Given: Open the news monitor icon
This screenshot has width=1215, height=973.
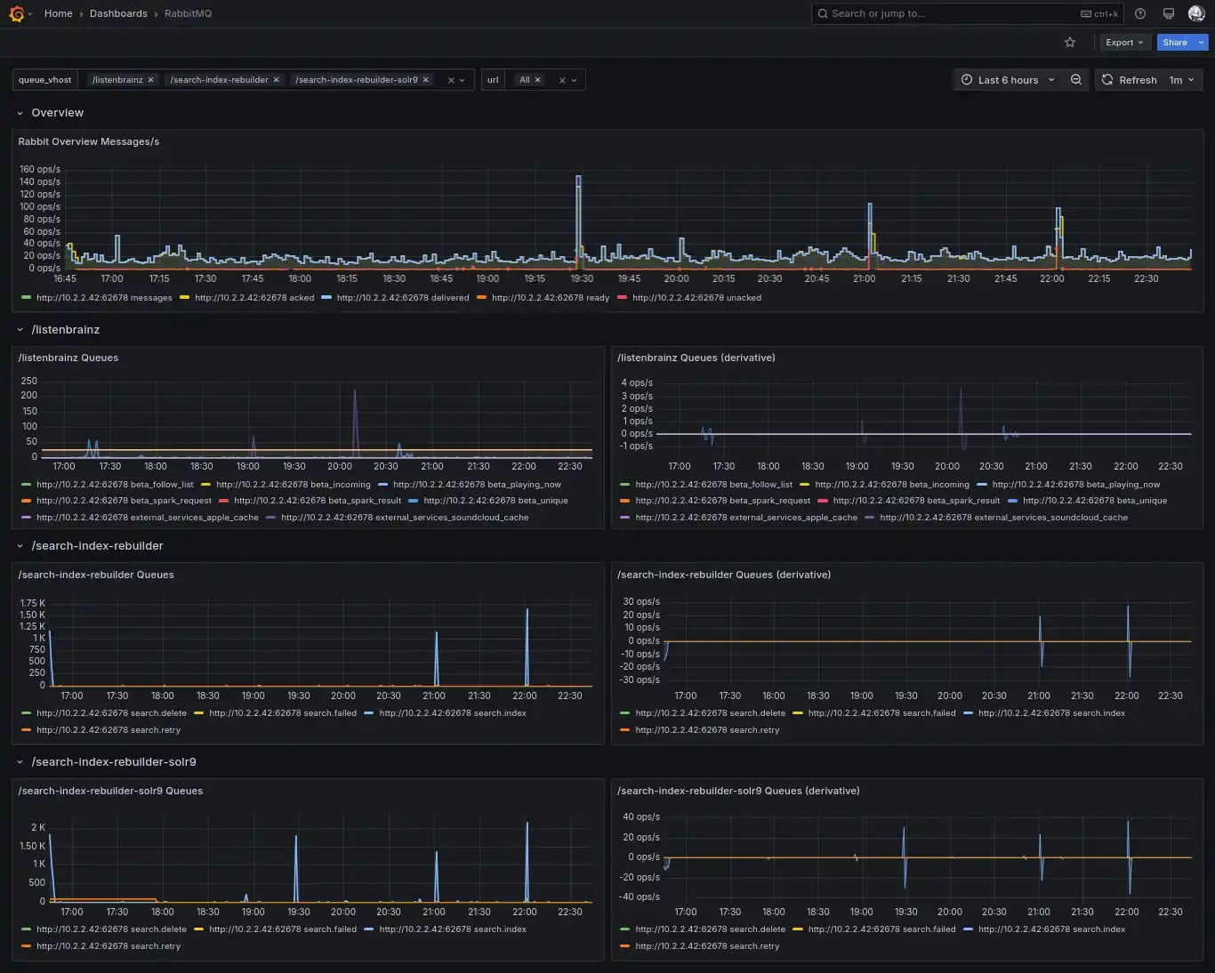Looking at the screenshot, I should [1169, 13].
